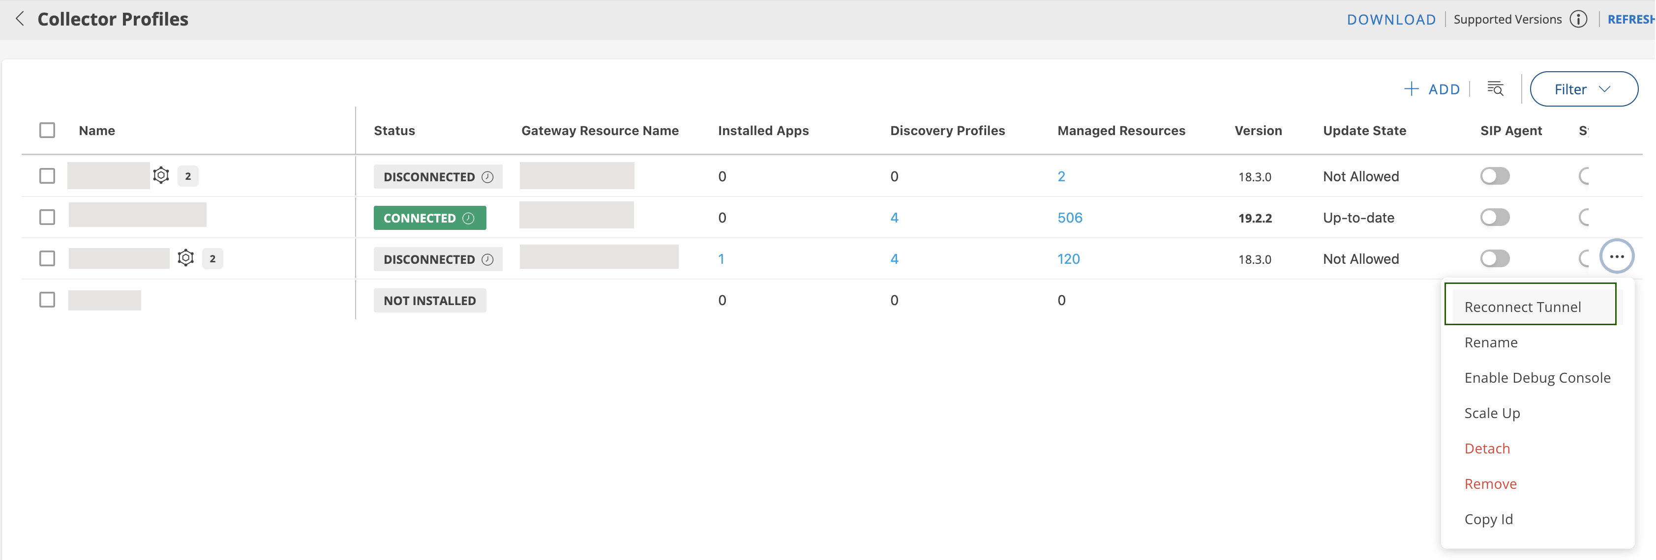
Task: Click Detach in the context menu
Action: point(1487,448)
